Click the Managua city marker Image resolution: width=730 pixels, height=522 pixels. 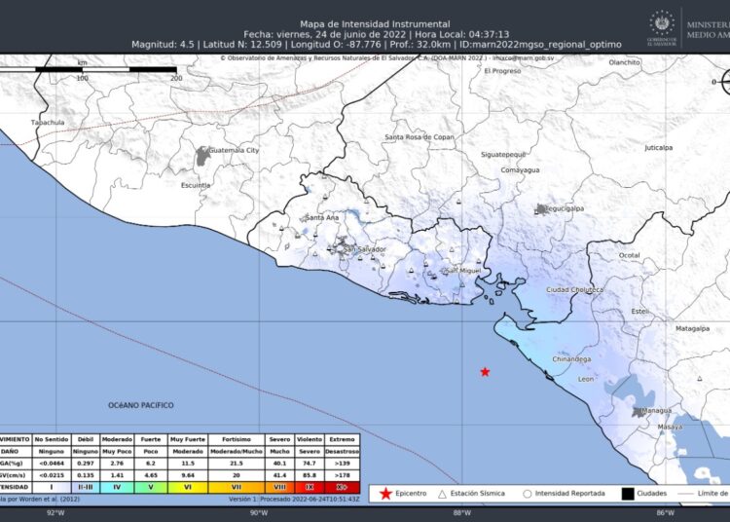[x=638, y=411]
